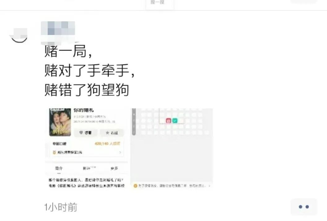Click the orange notice icon below seat map
327x221 pixels.
pyautogui.click(x=135, y=186)
